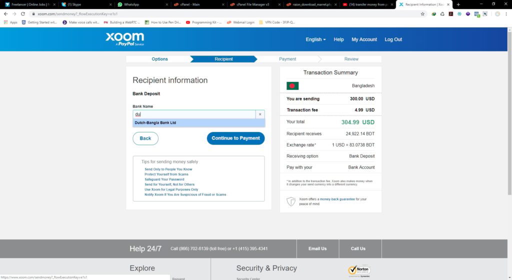Open the money-back guarantee link
This screenshot has width=512, height=280.
click(337, 199)
